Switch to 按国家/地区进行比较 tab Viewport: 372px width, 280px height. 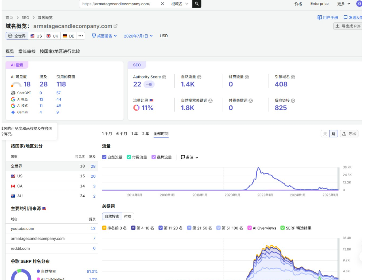click(60, 51)
